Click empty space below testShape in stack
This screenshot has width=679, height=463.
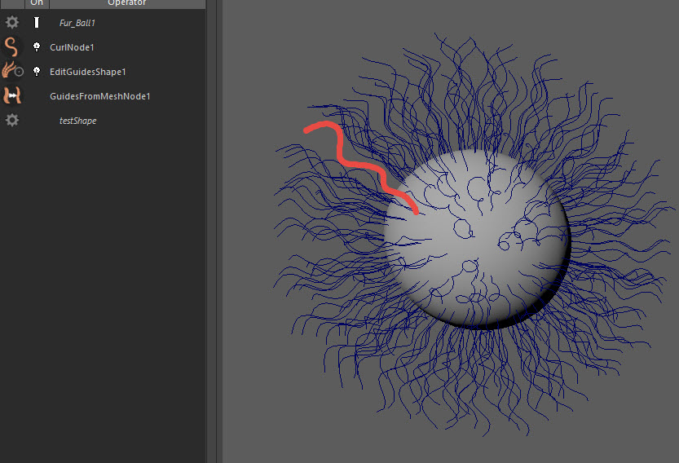pyautogui.click(x=102, y=285)
